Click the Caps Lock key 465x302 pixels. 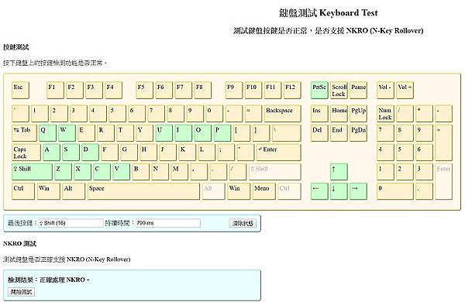point(26,153)
